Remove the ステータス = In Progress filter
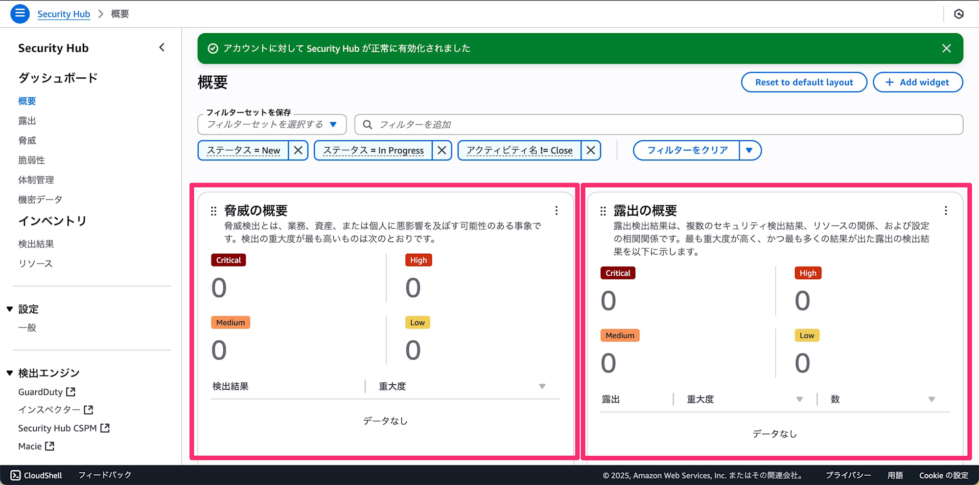 pyautogui.click(x=442, y=150)
